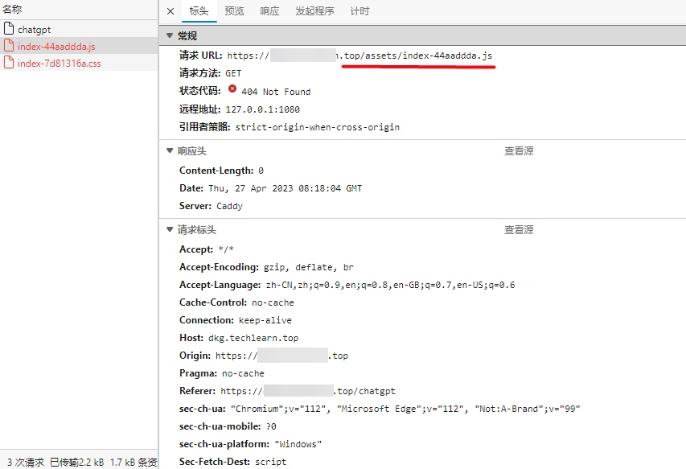This screenshot has height=469, width=686.
Task: Click the red index-7d81316a.css file icon
Action: point(9,63)
